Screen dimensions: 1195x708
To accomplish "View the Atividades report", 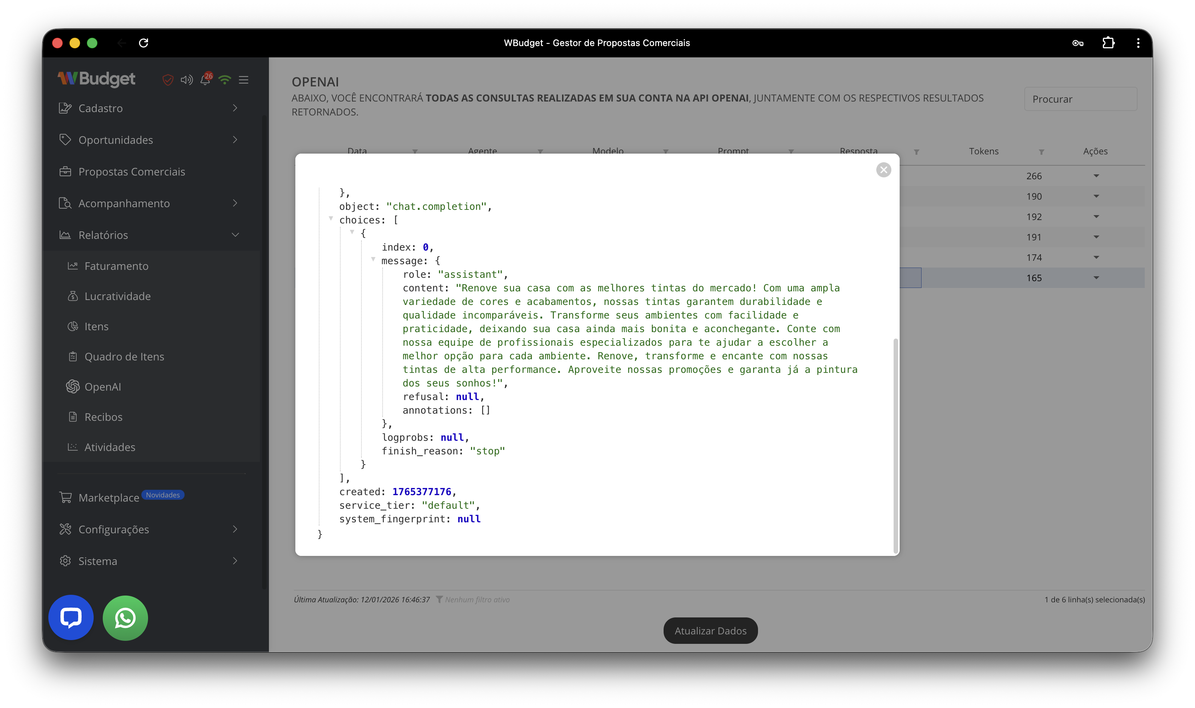I will click(109, 447).
